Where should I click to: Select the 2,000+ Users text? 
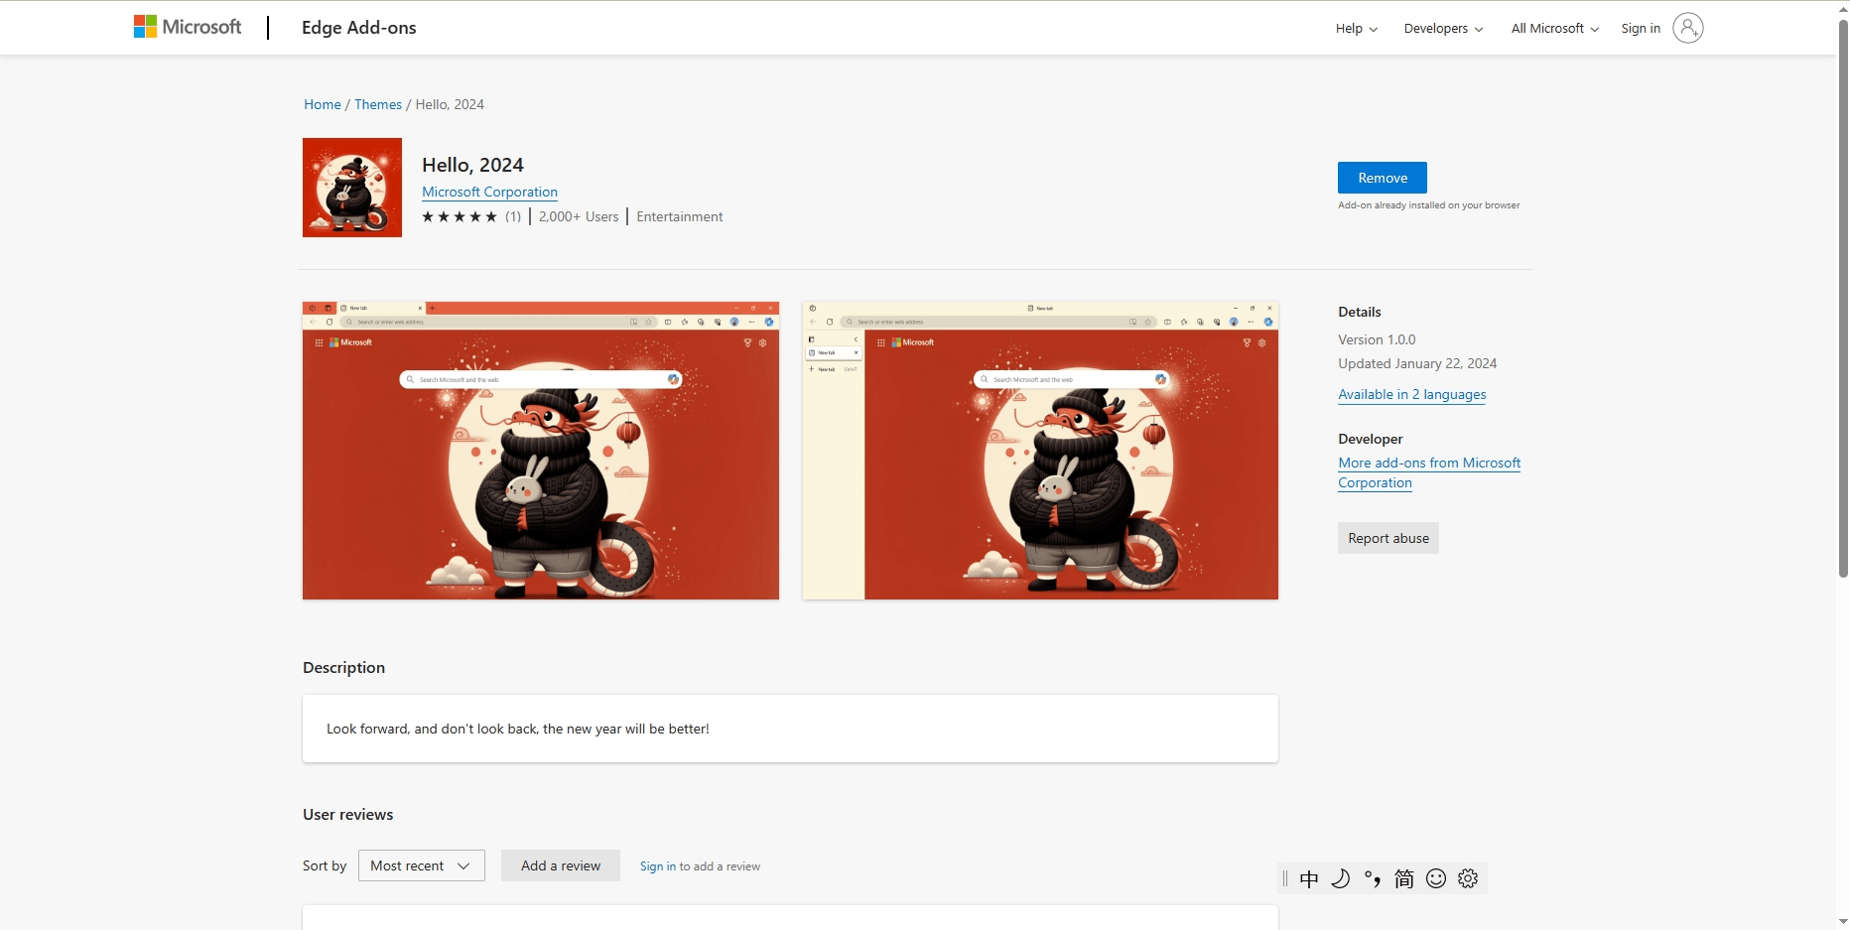coord(579,216)
